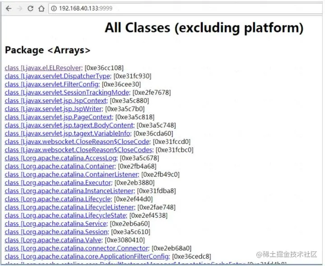Open class [Lorg.apache.catalina.Executor; link
Screen dimensions: 325x266
pyautogui.click(x=58, y=182)
